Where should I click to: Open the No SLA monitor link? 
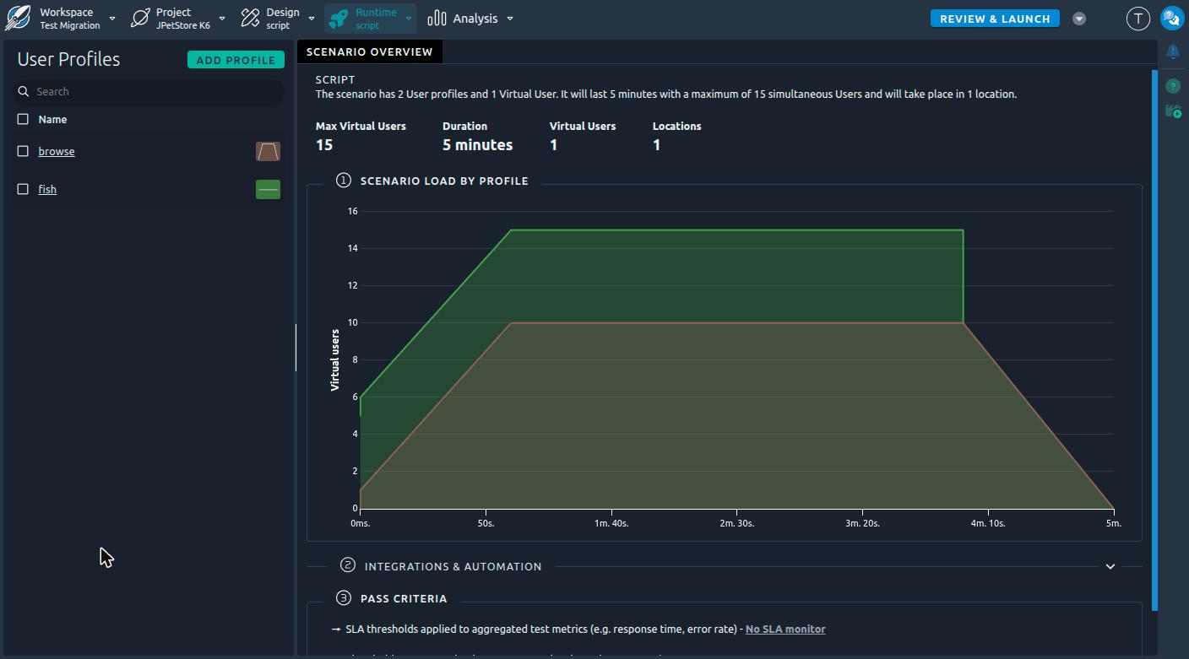785,629
